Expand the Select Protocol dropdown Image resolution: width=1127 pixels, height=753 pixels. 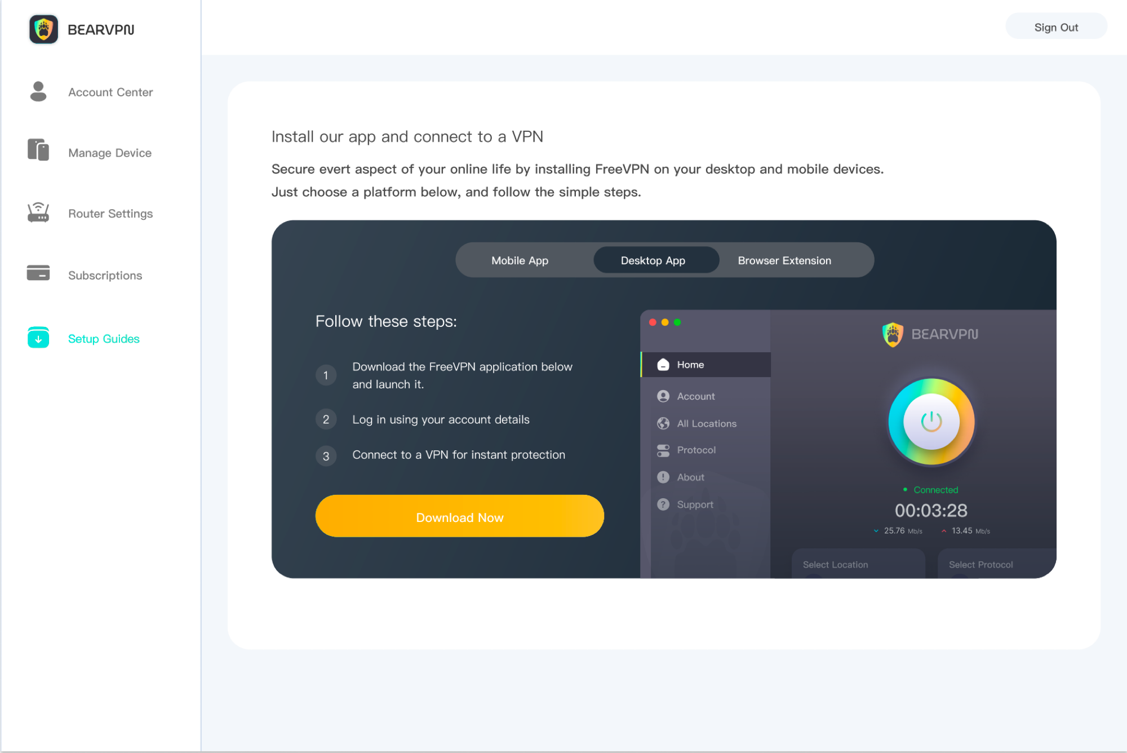tap(980, 565)
